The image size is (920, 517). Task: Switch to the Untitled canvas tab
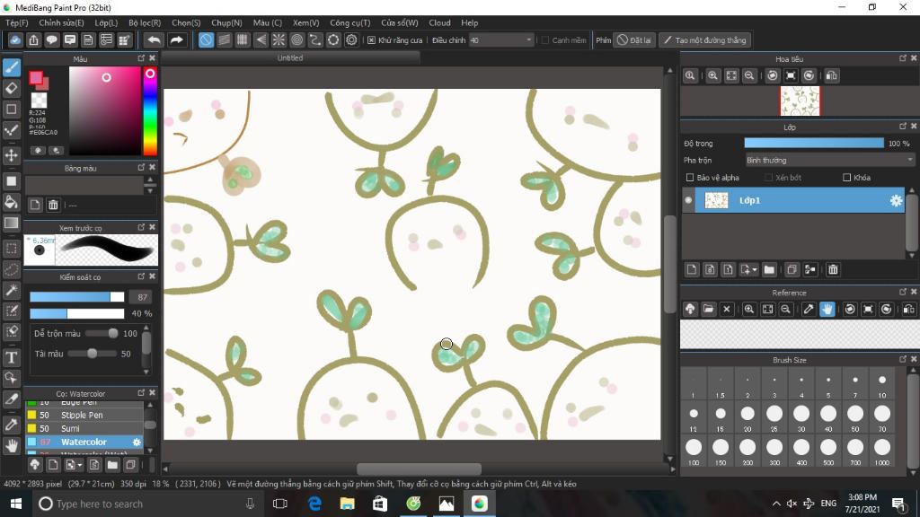tap(290, 58)
